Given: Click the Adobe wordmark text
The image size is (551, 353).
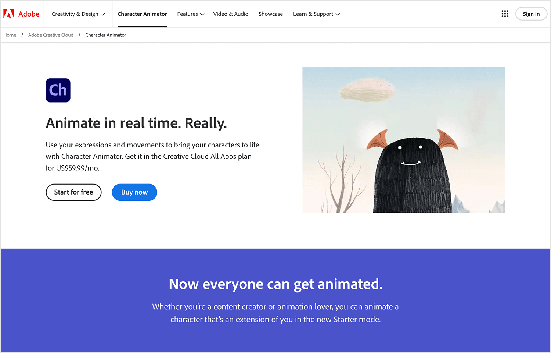Looking at the screenshot, I should tap(29, 14).
